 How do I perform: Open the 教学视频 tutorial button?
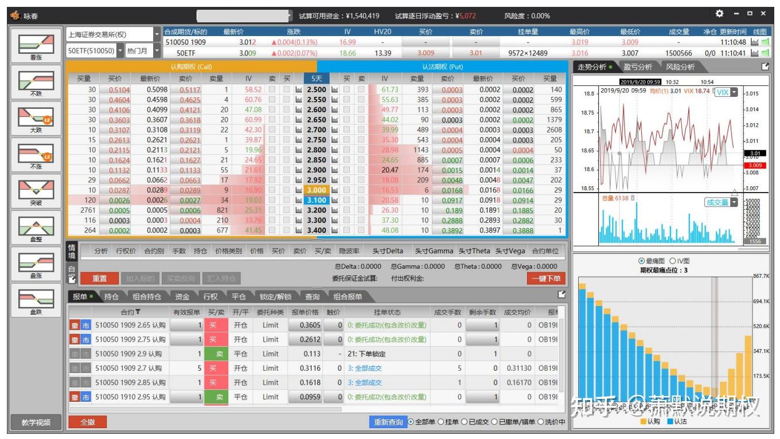[x=36, y=422]
